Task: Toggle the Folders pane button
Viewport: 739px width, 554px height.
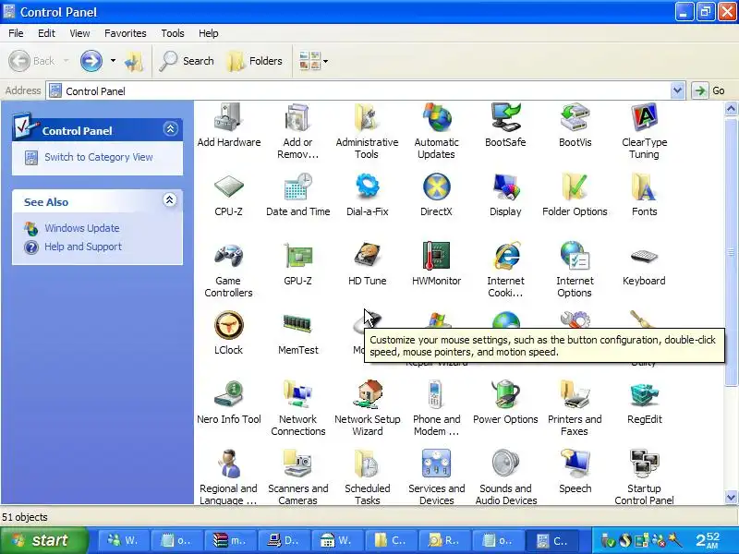Action: point(255,61)
